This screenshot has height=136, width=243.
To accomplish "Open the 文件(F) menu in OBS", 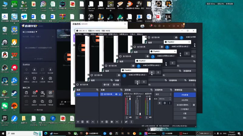I will (79, 34).
